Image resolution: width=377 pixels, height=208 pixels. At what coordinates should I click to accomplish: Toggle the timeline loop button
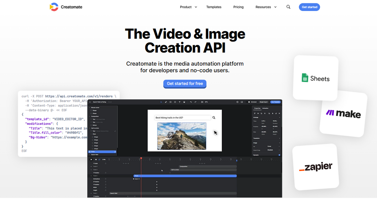(x=99, y=159)
